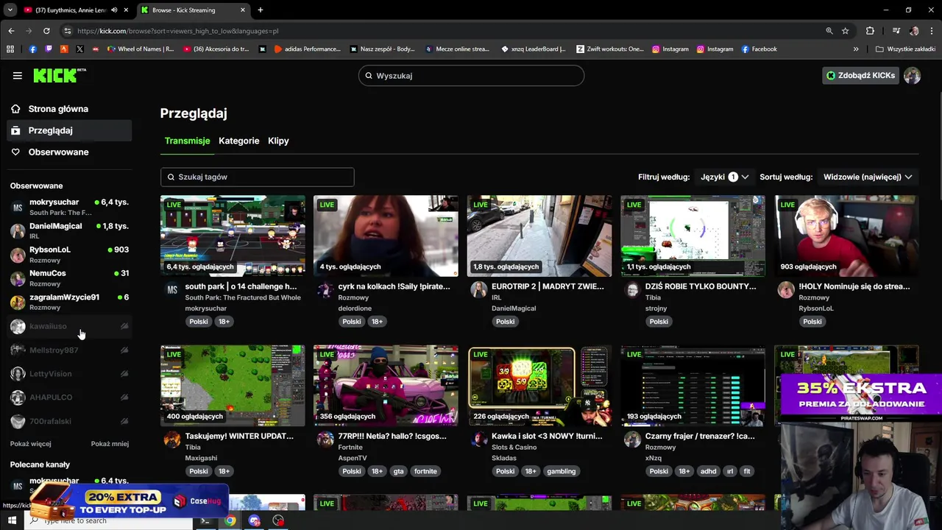Open the hamburger sidebar menu
This screenshot has width=942, height=530.
coord(18,75)
